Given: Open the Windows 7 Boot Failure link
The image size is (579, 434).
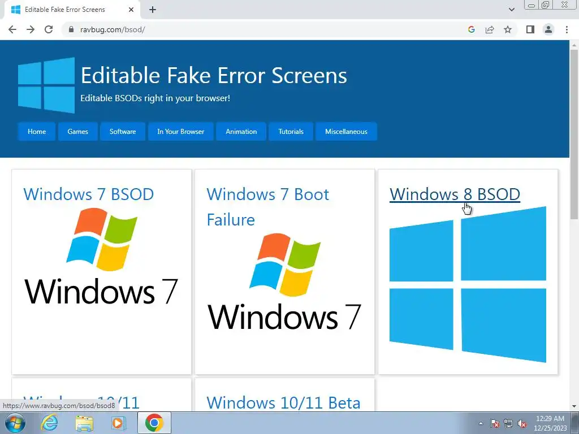Looking at the screenshot, I should (x=267, y=207).
